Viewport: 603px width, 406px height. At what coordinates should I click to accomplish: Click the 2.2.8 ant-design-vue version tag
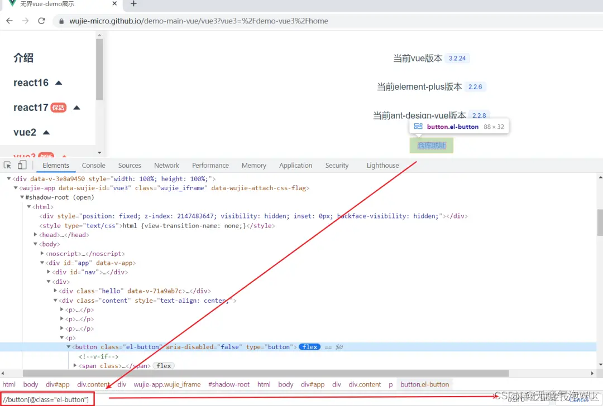coord(479,115)
